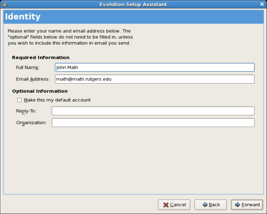The width and height of the screenshot is (267, 214).
Task: Click the right arrow icon on Forward
Action: click(237, 205)
